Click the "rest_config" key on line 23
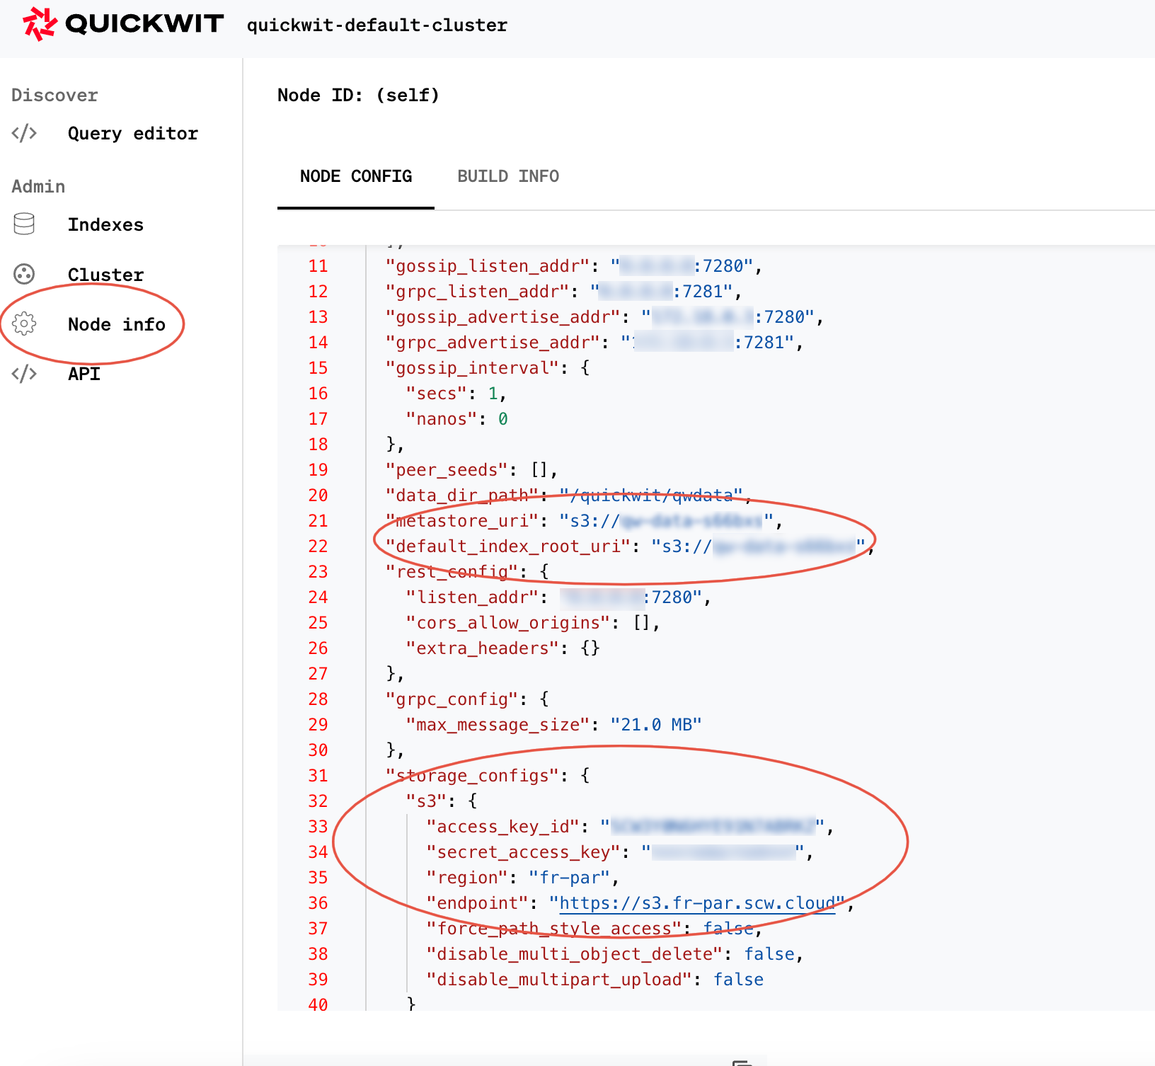1155x1066 pixels. 452,572
